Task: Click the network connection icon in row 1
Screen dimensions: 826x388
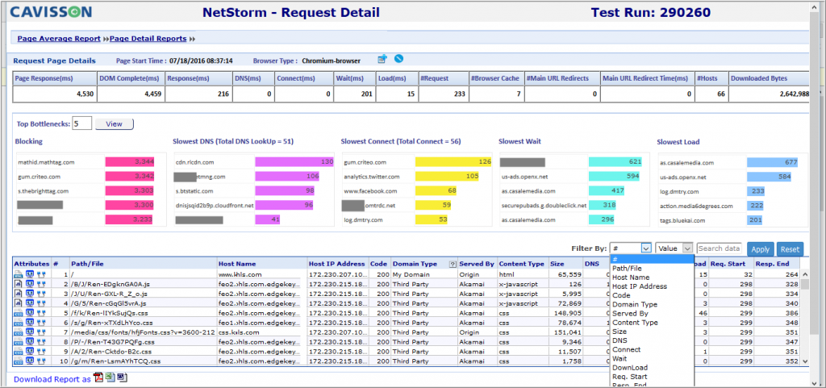Action: coord(40,274)
